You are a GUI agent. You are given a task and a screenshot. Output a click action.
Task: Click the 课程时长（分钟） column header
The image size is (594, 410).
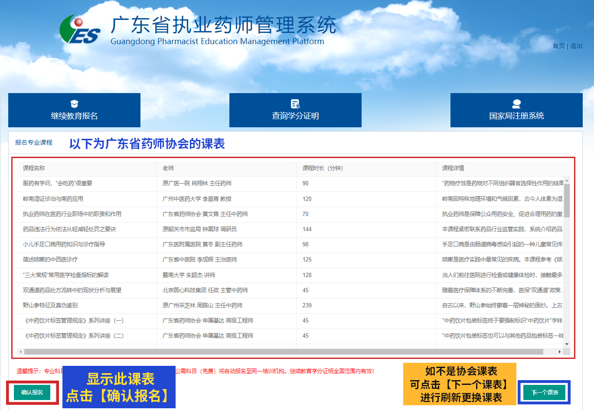pyautogui.click(x=323, y=168)
